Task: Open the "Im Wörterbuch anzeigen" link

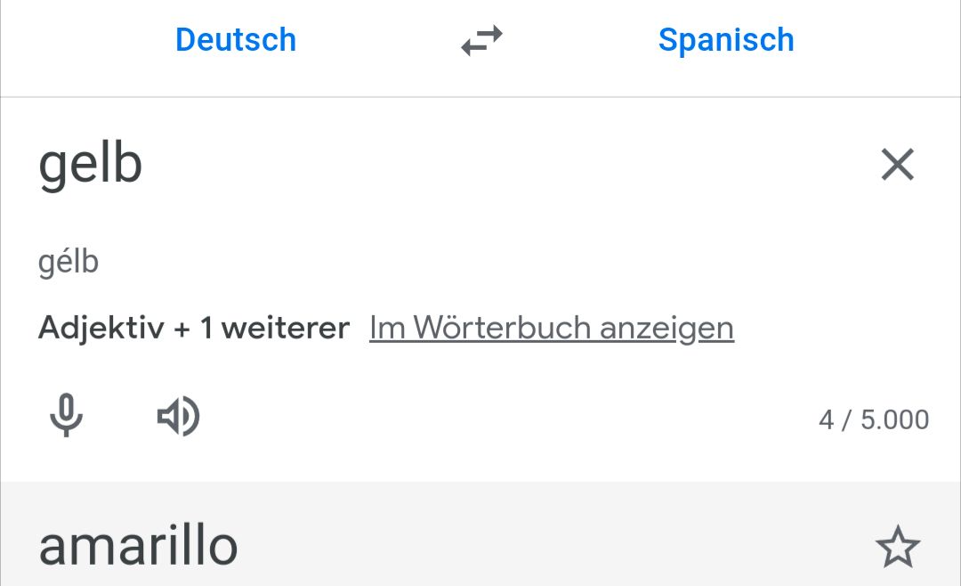Action: [552, 328]
